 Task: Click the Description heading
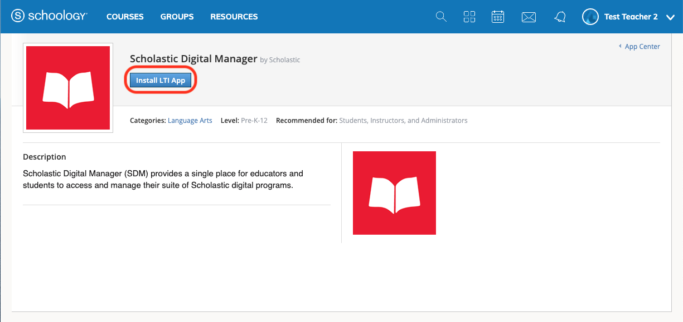pos(45,157)
